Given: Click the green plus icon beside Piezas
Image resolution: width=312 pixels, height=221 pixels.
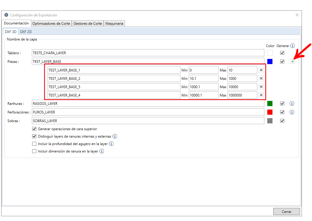Looking at the screenshot, I should coord(292,62).
